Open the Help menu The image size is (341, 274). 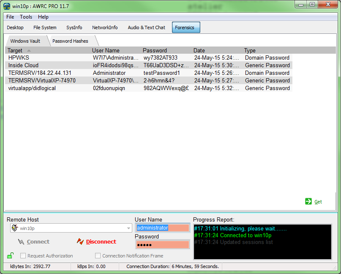point(43,17)
